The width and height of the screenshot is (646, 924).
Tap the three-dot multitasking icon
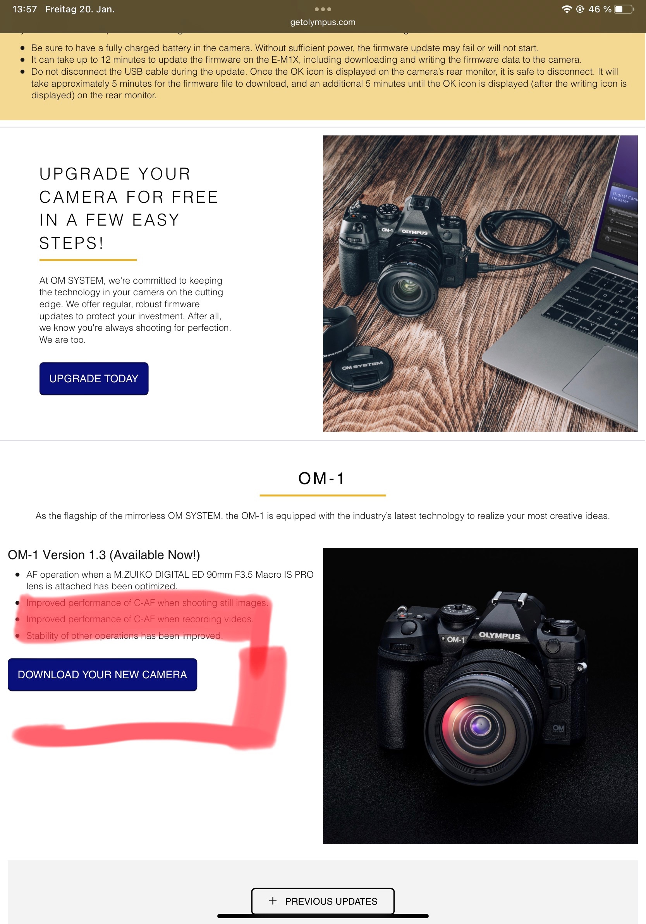click(x=323, y=9)
